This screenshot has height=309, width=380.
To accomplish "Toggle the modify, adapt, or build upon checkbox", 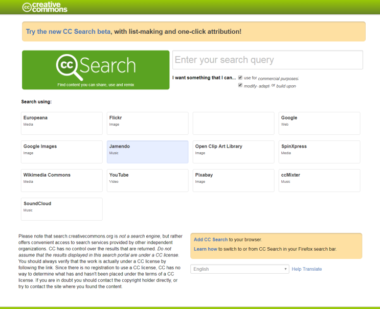I will tap(240, 85).
